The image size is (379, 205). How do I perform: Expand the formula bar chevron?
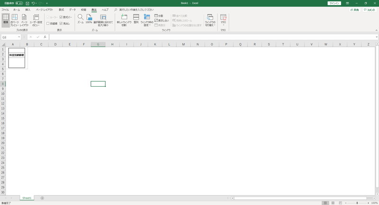click(x=377, y=37)
